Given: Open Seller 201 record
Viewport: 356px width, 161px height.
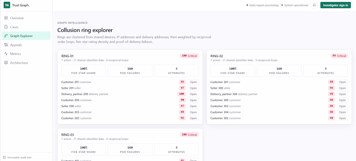Looking at the screenshot, I should [193, 88].
